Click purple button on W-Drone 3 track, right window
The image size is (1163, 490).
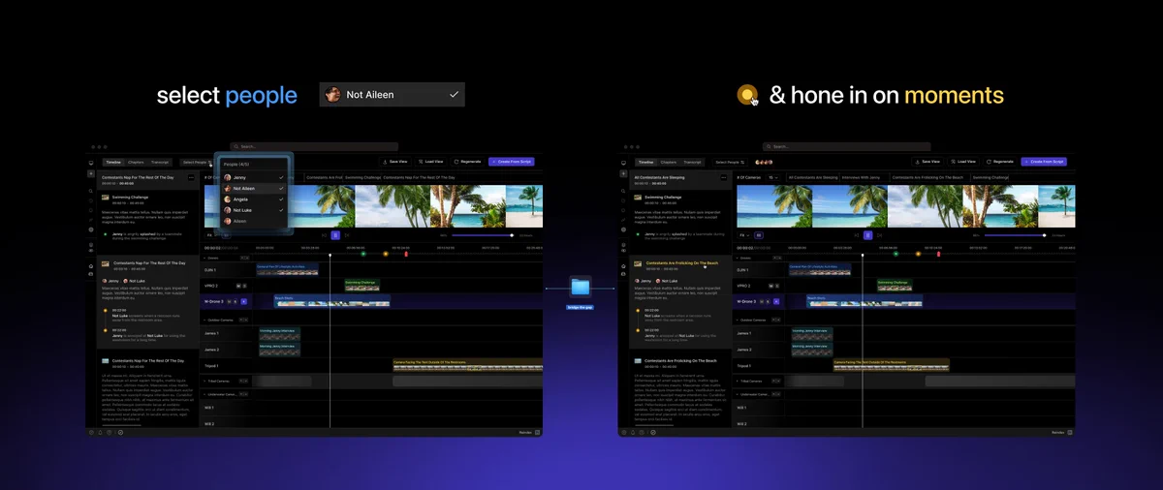click(x=777, y=301)
